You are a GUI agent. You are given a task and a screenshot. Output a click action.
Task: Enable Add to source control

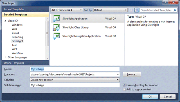(x=124, y=89)
